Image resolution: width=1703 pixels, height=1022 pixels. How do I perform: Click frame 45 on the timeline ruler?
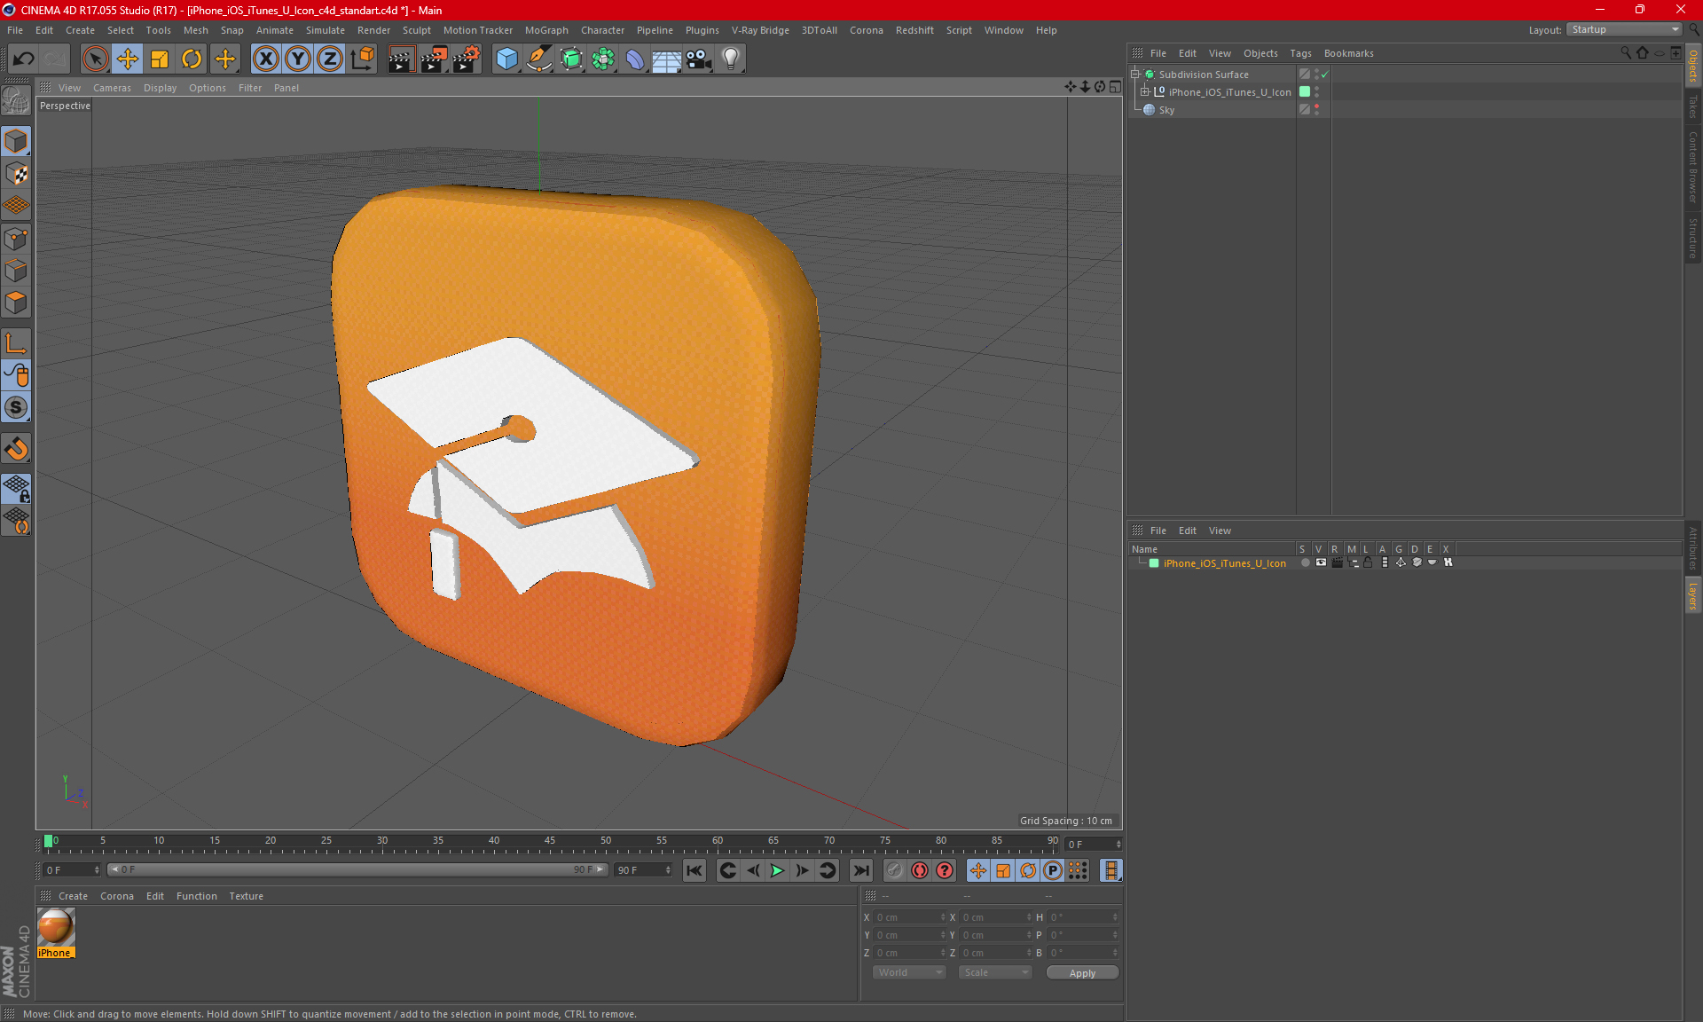click(550, 843)
